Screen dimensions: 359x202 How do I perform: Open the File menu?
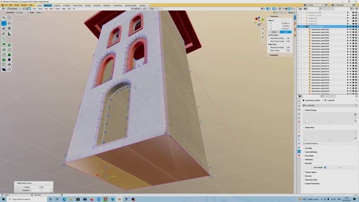(x=6, y=5)
